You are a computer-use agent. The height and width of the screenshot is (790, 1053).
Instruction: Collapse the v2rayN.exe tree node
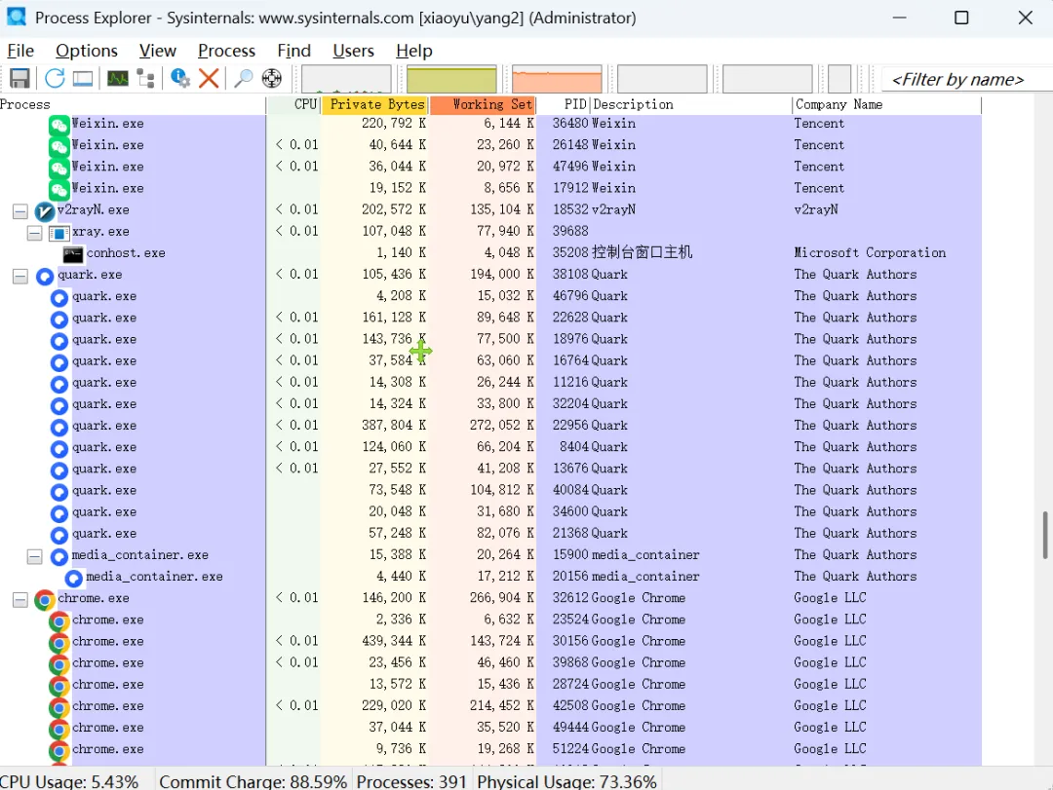coord(20,211)
